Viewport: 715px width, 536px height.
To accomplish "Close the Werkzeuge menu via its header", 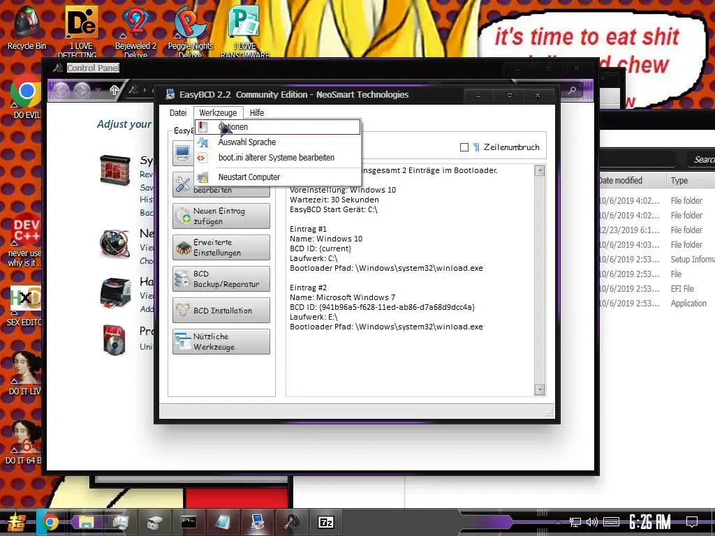I will coord(218,112).
